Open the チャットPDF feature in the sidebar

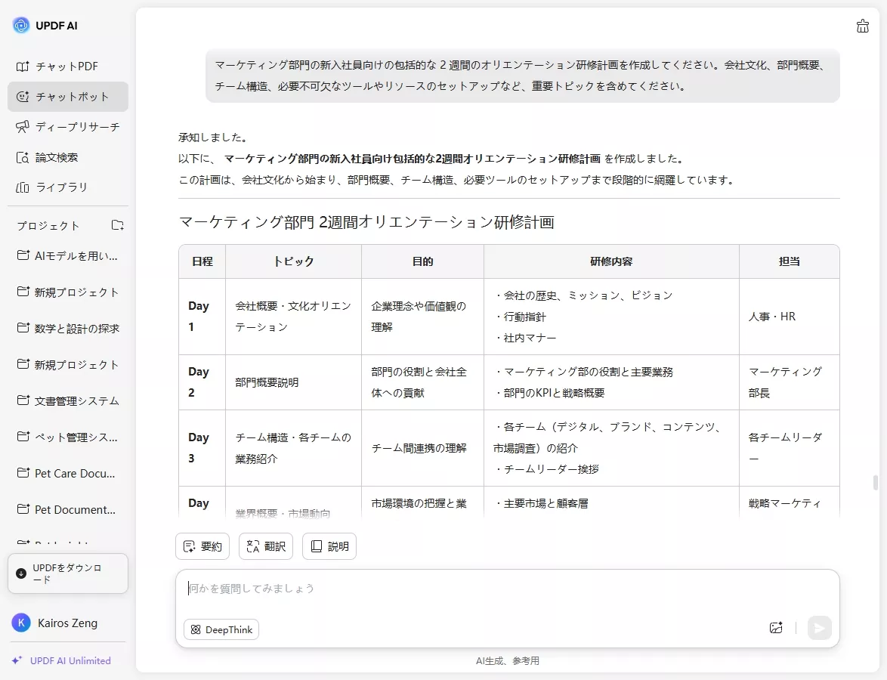pyautogui.click(x=67, y=66)
